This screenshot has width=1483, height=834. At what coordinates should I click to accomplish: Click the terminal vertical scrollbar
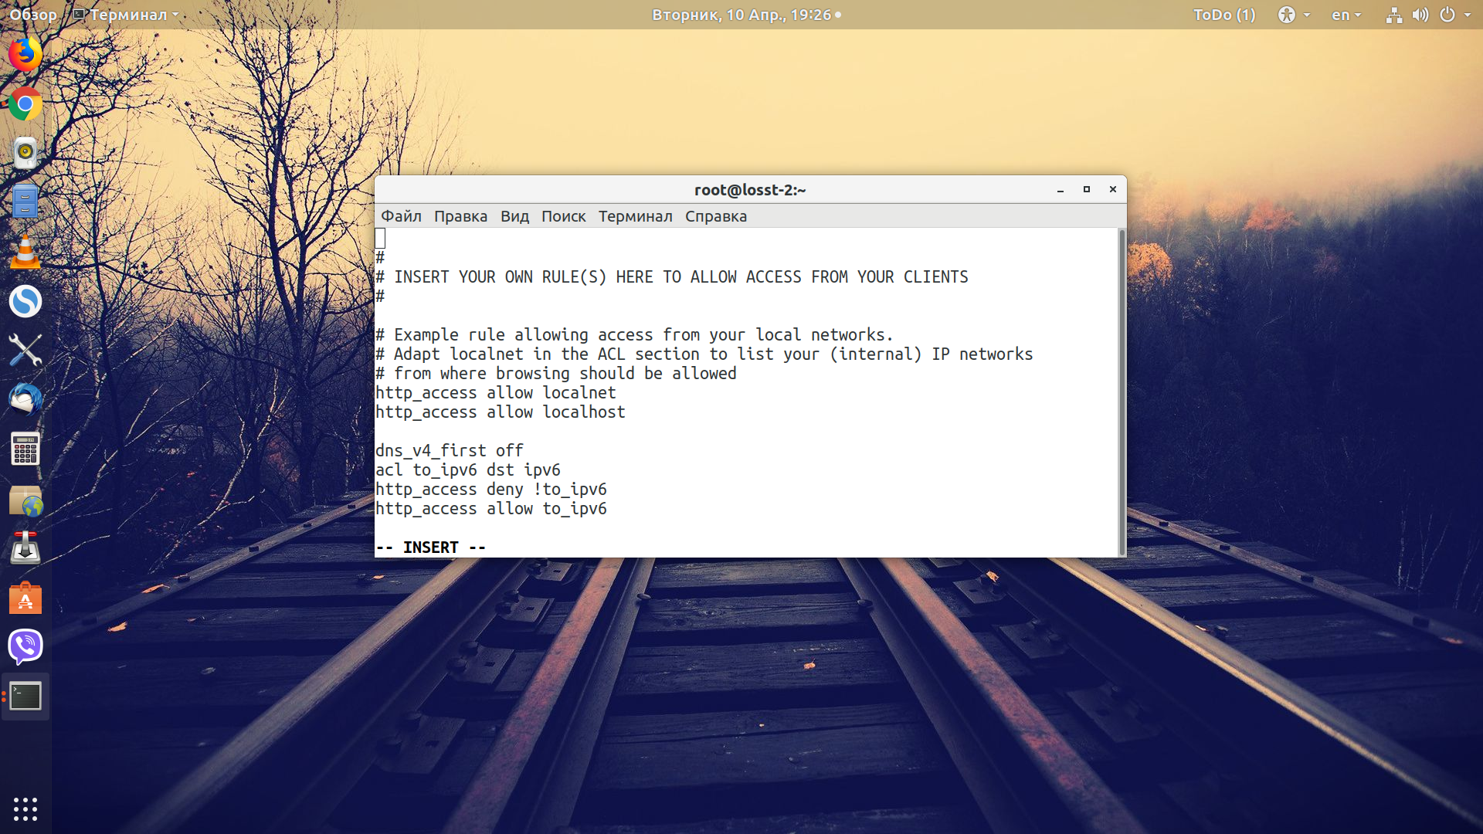click(x=1122, y=392)
